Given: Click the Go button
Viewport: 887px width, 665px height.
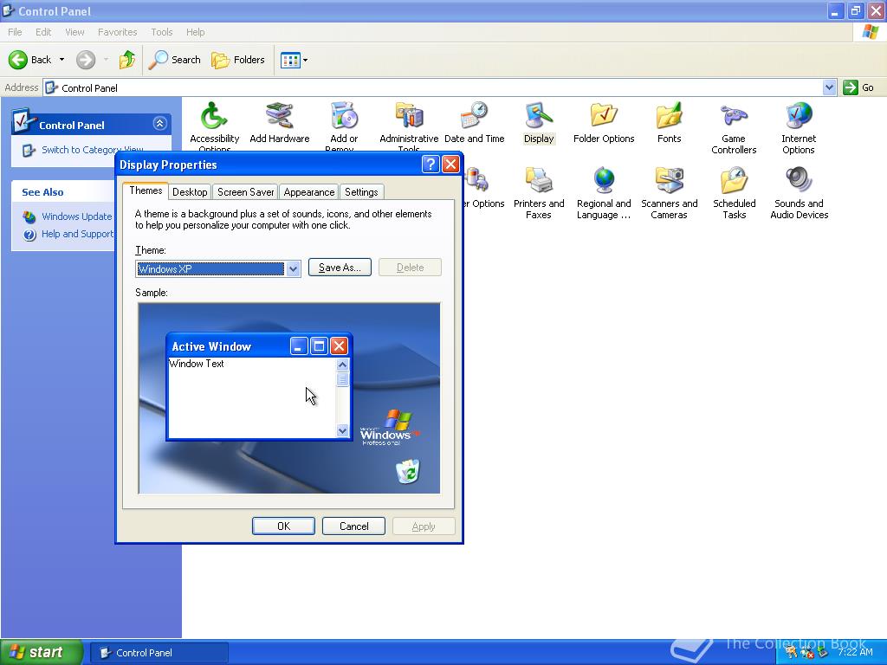Looking at the screenshot, I should (858, 87).
